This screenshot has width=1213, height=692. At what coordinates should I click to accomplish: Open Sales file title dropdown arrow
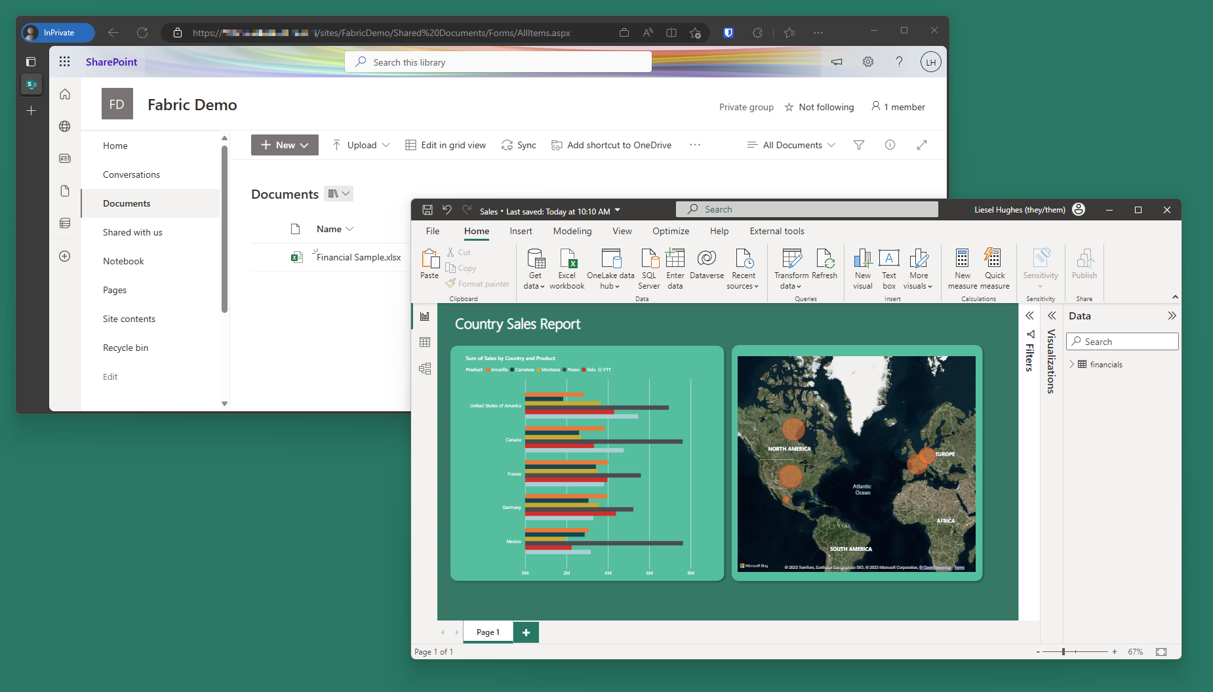point(618,211)
